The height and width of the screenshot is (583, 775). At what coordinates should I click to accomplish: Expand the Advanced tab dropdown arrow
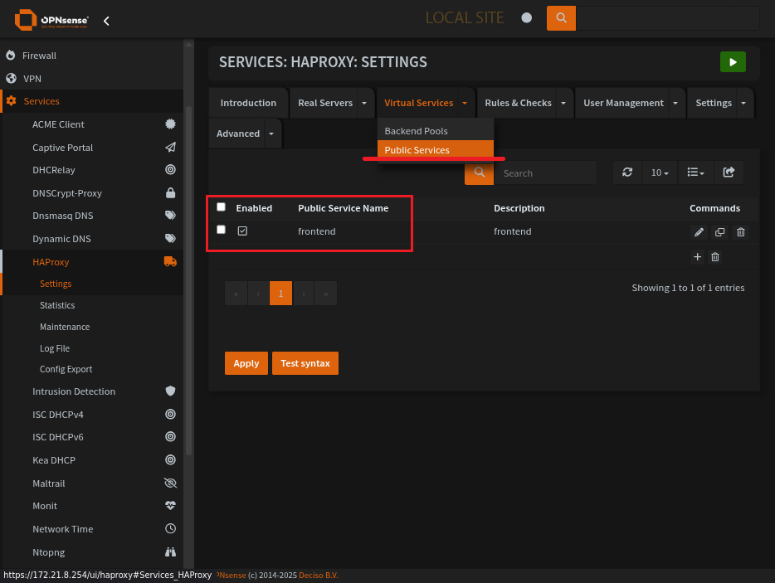pyautogui.click(x=271, y=134)
